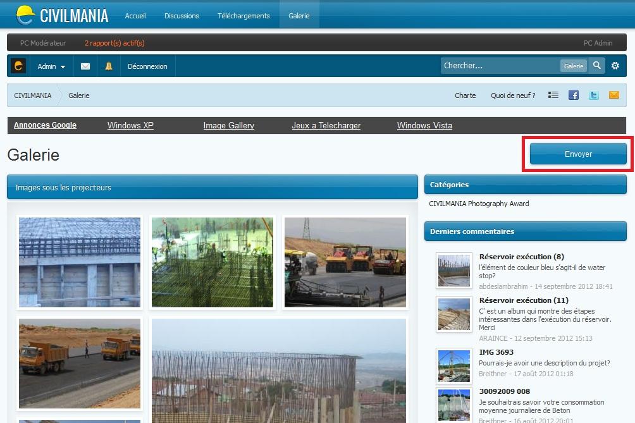Open the Charte link
635x423 pixels.
465,95
